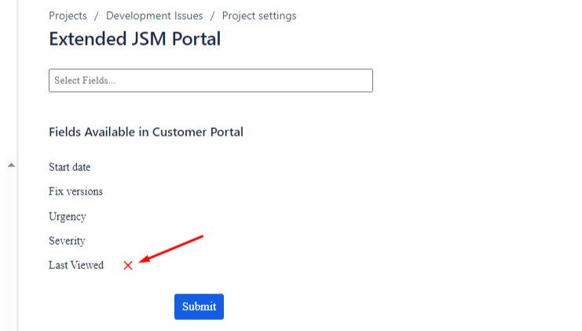This screenshot has height=331, width=582.
Task: Click separator slash before Project settings
Action: (212, 16)
